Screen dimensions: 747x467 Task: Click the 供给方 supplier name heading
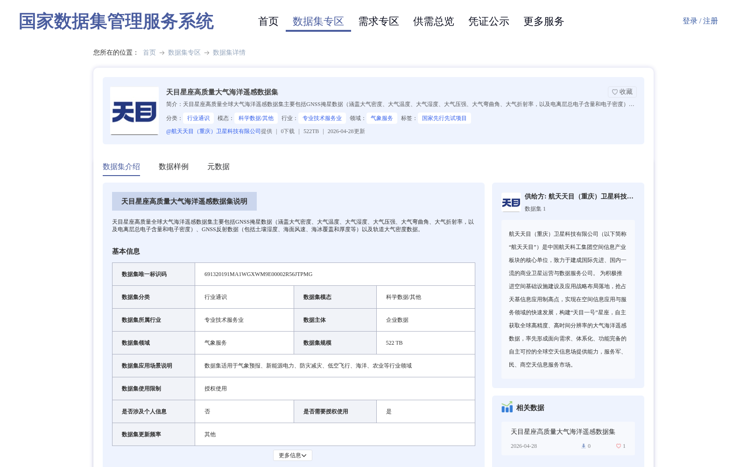579,197
